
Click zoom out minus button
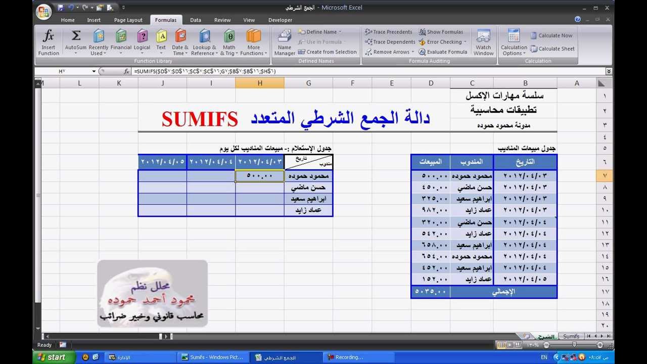tap(546, 345)
